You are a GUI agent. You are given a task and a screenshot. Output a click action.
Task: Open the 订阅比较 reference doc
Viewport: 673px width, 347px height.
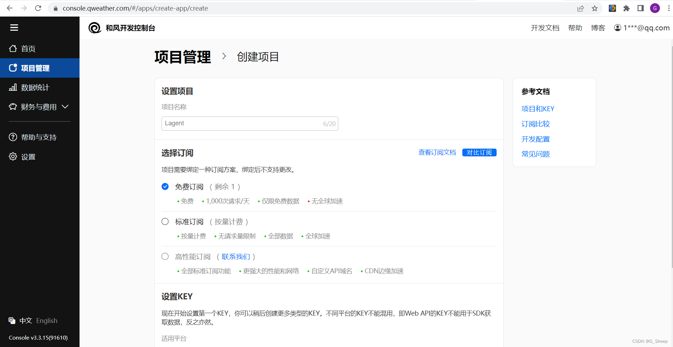point(536,124)
